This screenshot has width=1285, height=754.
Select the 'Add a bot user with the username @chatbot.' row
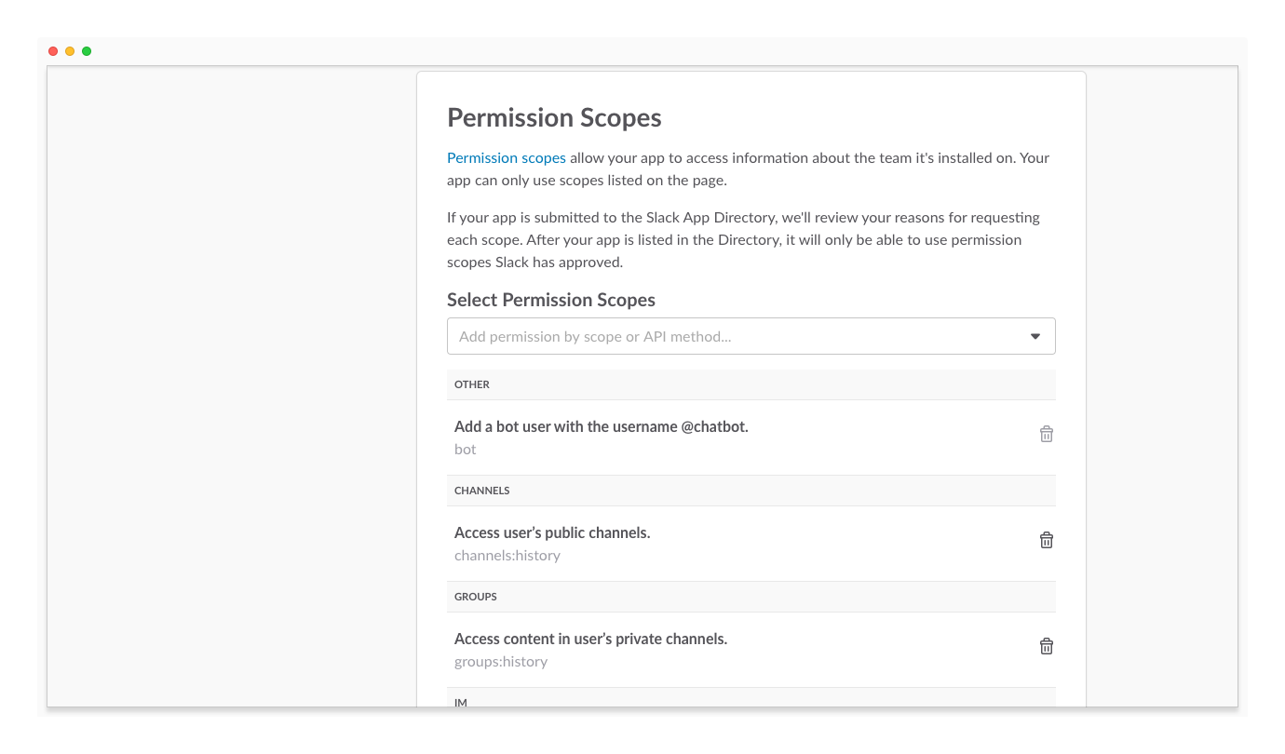point(751,438)
